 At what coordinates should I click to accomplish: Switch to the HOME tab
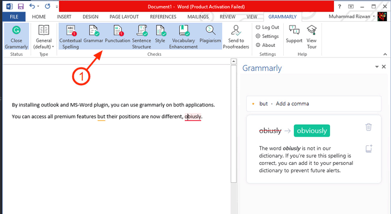(x=39, y=17)
